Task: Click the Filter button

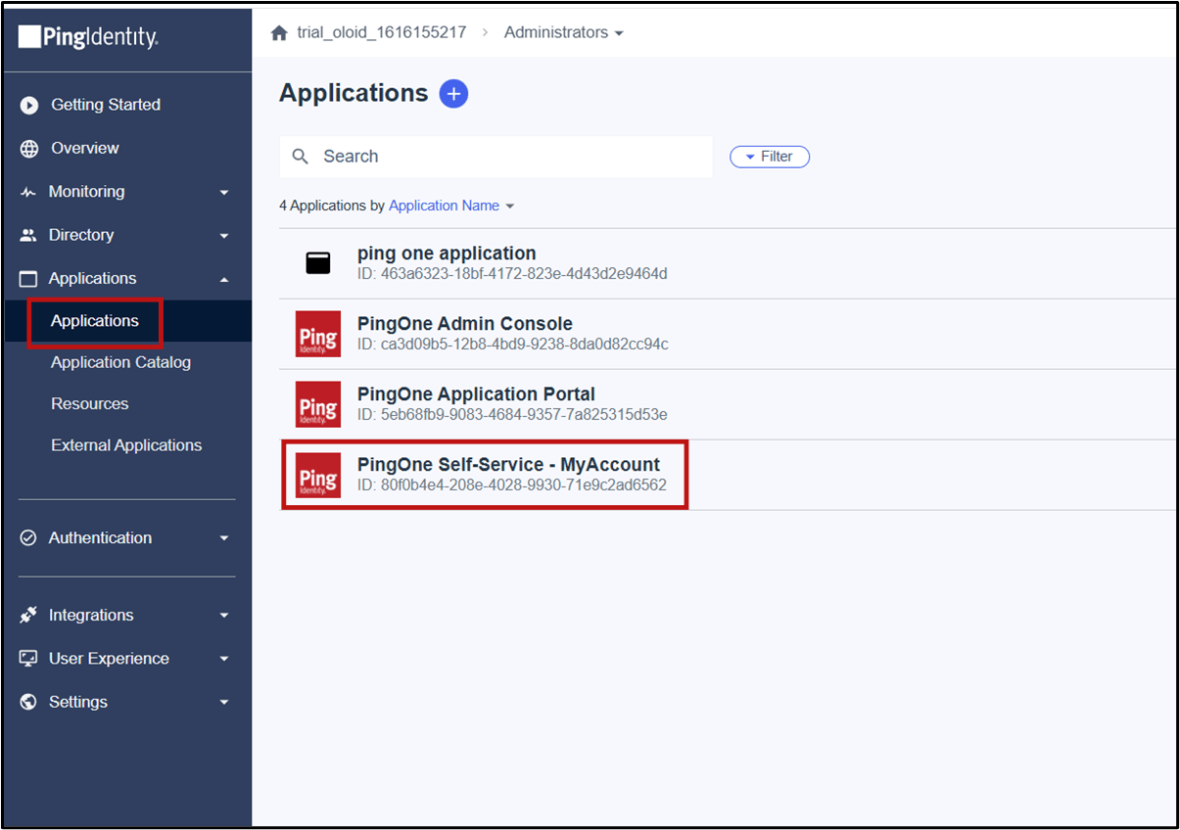Action: (770, 157)
